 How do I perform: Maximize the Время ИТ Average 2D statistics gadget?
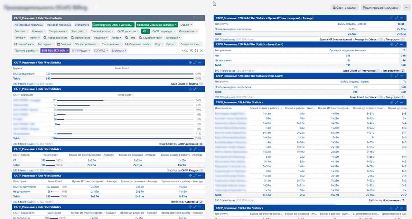tap(397, 18)
